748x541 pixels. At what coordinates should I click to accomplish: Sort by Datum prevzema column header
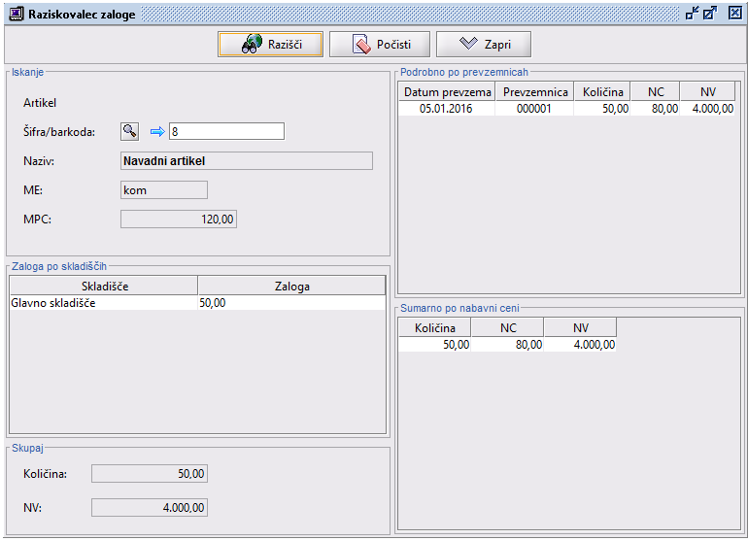tap(447, 91)
